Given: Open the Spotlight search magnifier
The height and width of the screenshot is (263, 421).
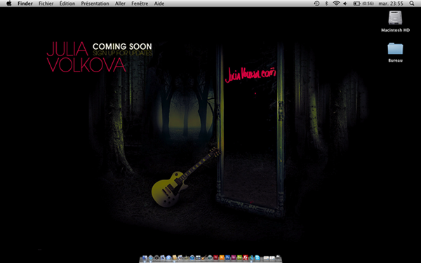Looking at the screenshot, I should [412, 4].
